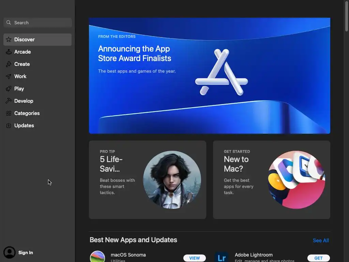Go to the Work section
The width and height of the screenshot is (349, 262).
(x=37, y=76)
